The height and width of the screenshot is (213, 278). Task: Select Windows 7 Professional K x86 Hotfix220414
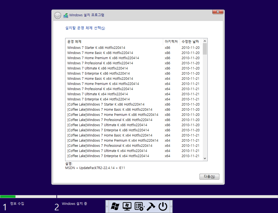[x=134, y=63]
